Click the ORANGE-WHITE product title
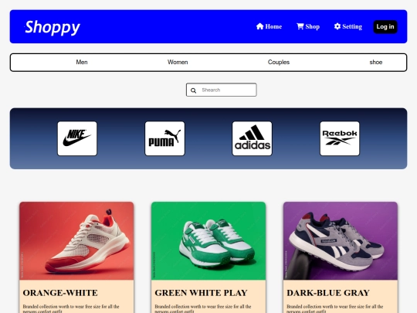This screenshot has width=417, height=313. click(60, 293)
